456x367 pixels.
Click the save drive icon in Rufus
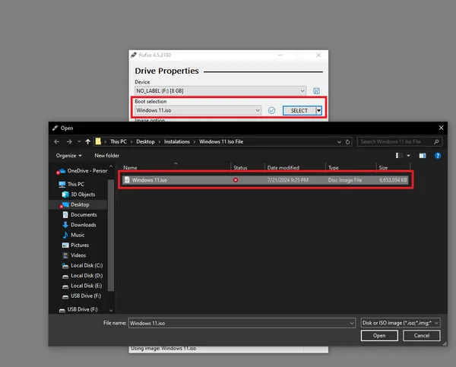pos(316,91)
